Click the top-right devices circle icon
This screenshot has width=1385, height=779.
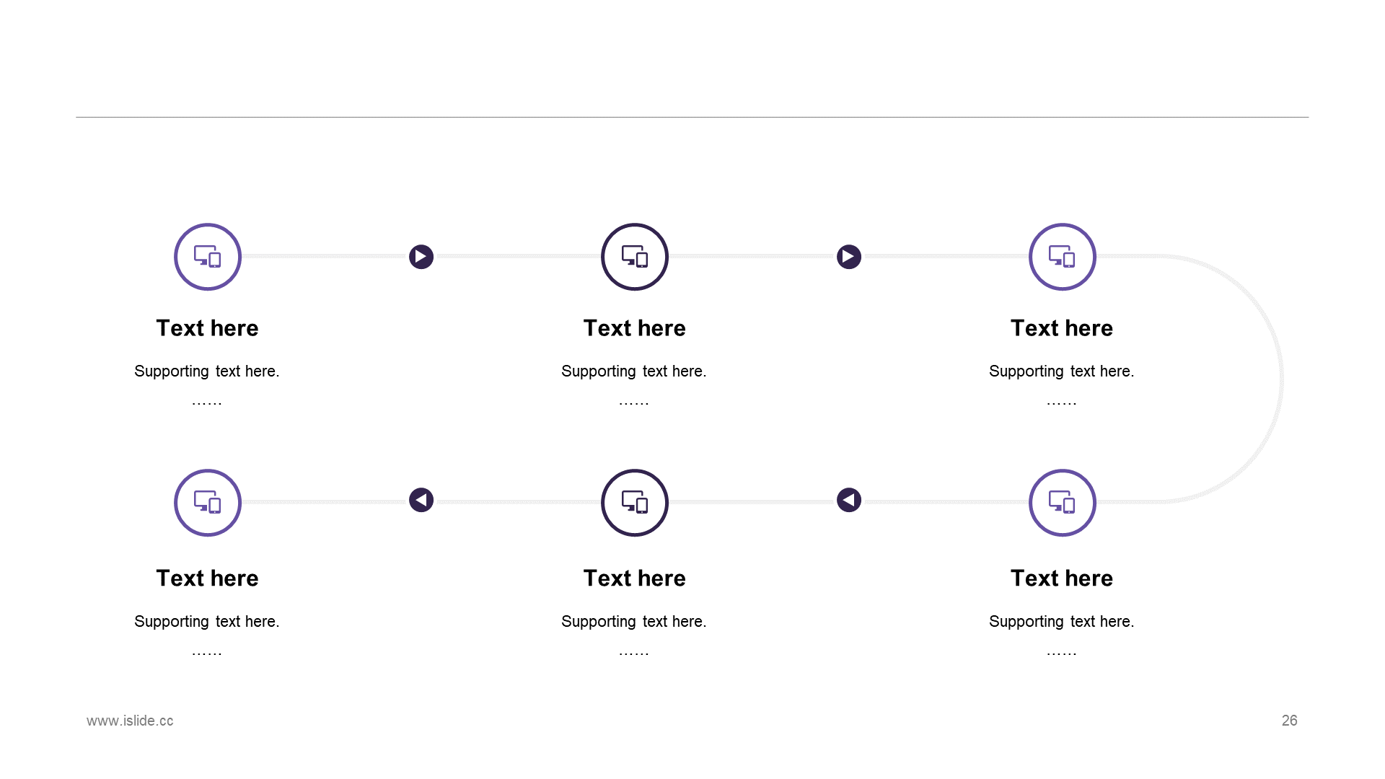tap(1063, 257)
